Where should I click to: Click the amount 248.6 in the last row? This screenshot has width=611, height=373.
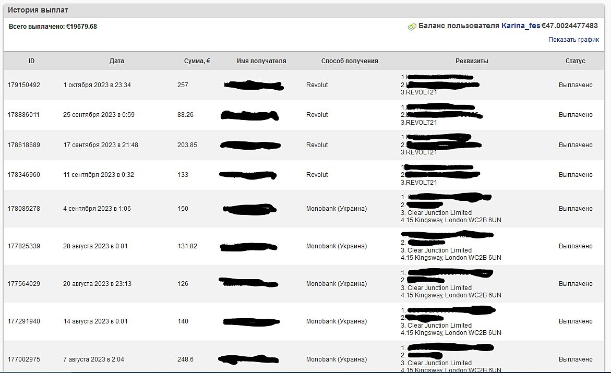(x=185, y=359)
